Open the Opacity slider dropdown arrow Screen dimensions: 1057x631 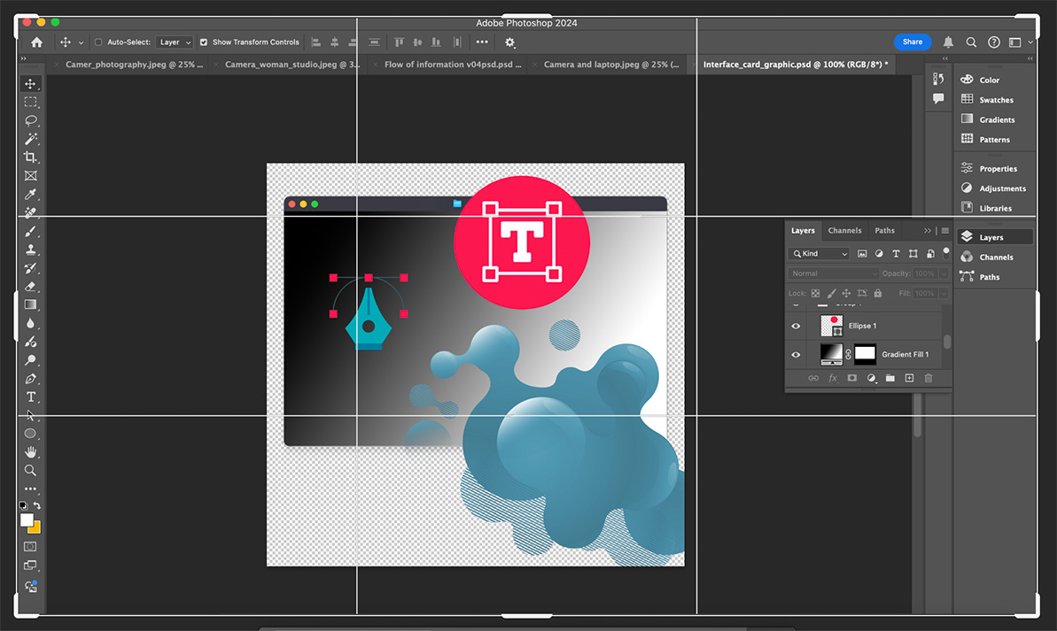click(x=944, y=273)
